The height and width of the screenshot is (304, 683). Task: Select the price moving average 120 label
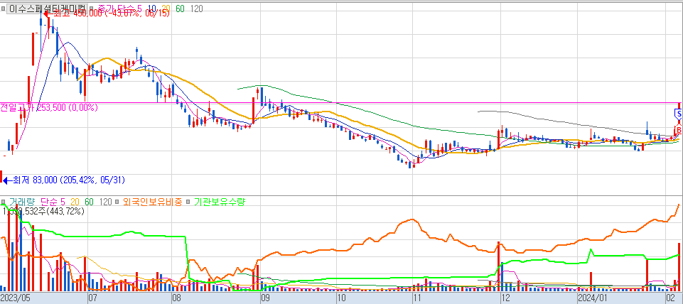click(x=196, y=9)
